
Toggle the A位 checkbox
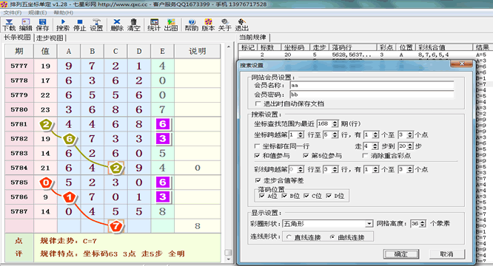261,196
